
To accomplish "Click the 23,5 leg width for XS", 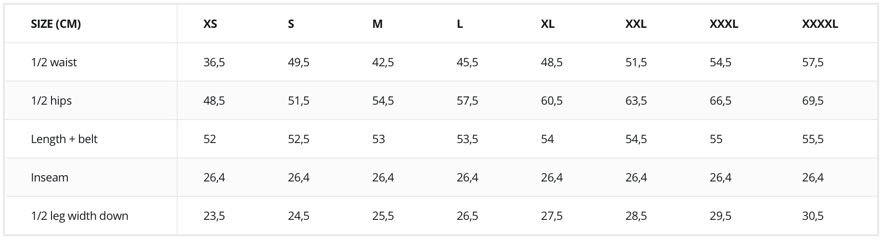I will pos(214,216).
